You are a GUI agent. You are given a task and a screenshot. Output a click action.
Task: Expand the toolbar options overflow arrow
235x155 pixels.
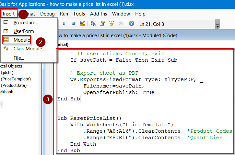[x=217, y=25]
